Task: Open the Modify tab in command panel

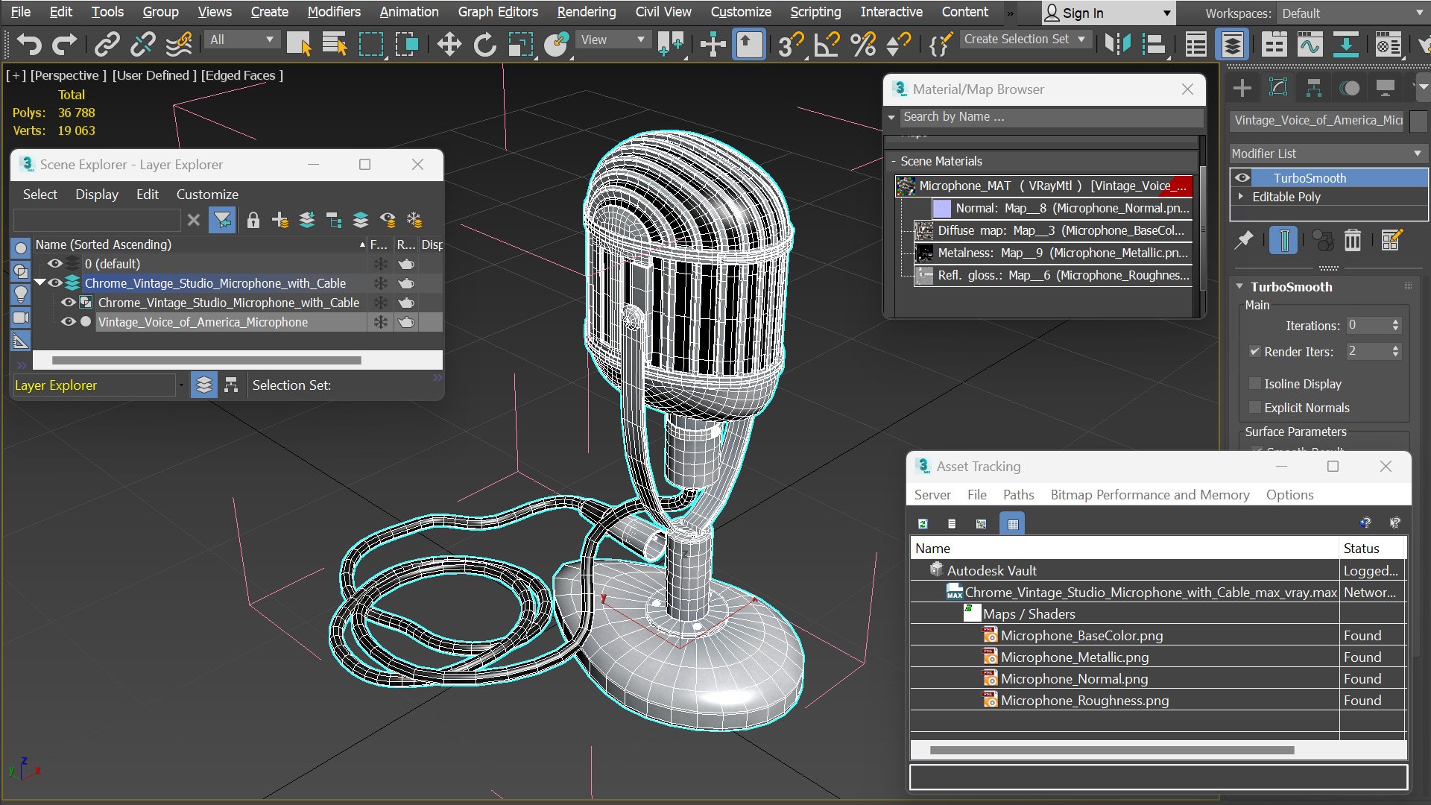Action: (x=1278, y=88)
